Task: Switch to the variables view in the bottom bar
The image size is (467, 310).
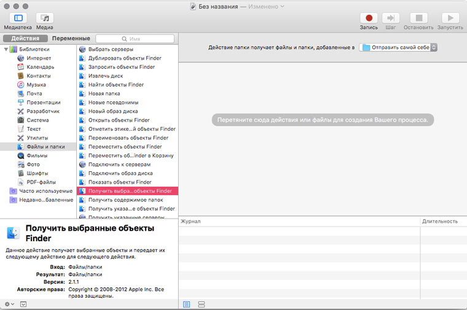Action: point(201,304)
